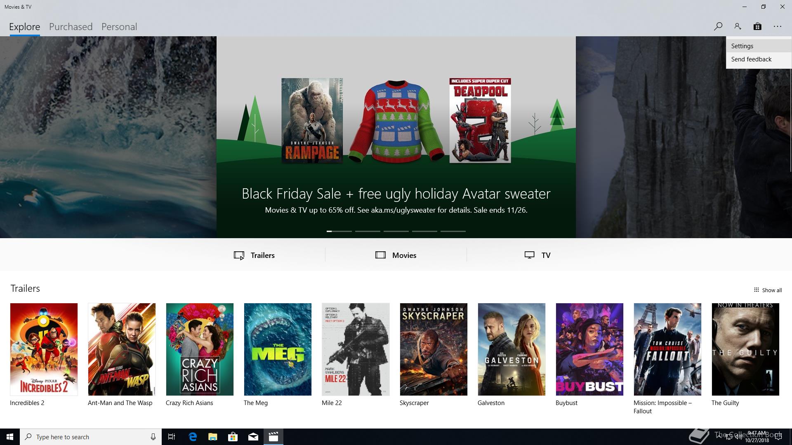Select the third carousel page indicator
792x445 pixels.
396,231
